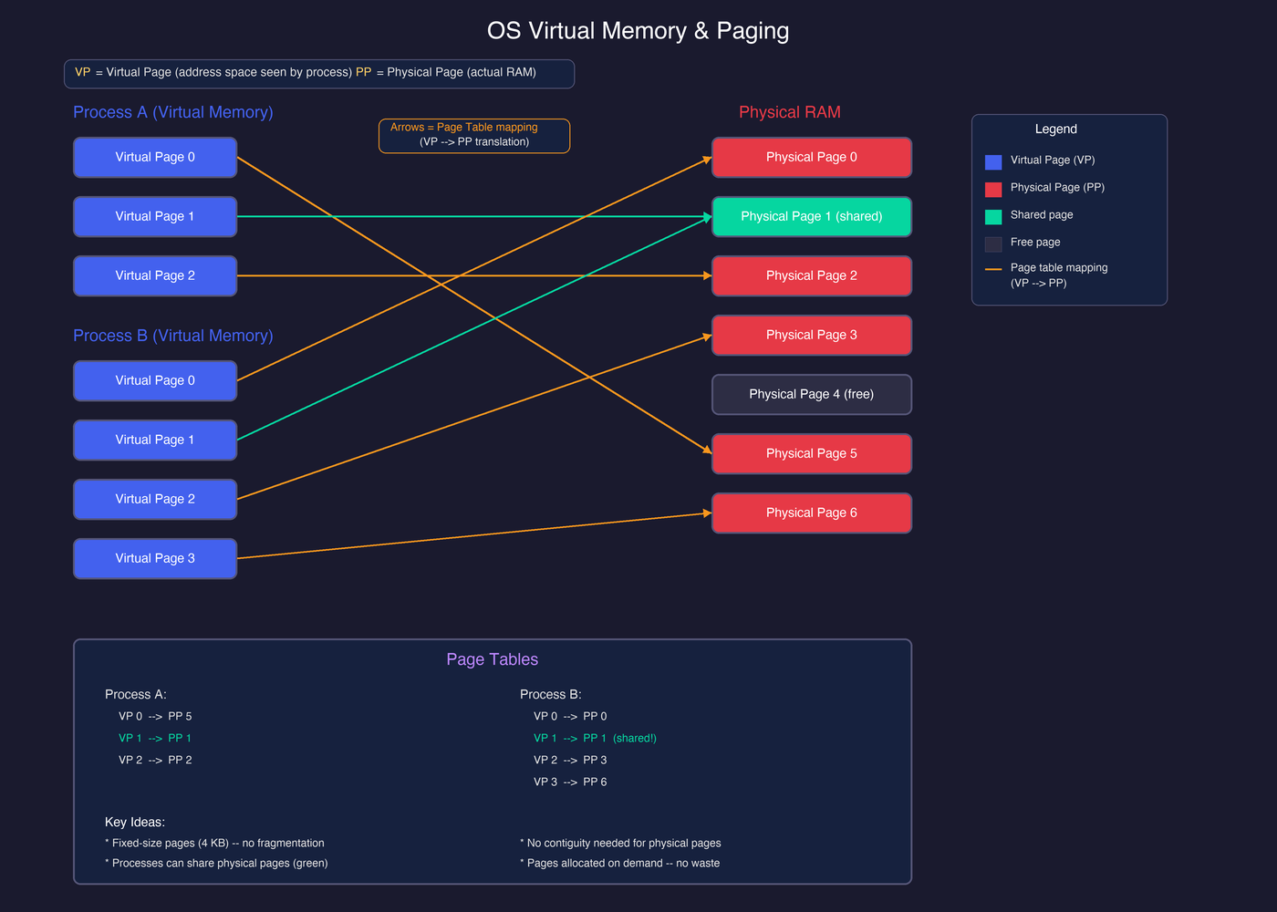Image resolution: width=1277 pixels, height=912 pixels.
Task: Click the Physical RAM heading
Action: click(x=789, y=111)
